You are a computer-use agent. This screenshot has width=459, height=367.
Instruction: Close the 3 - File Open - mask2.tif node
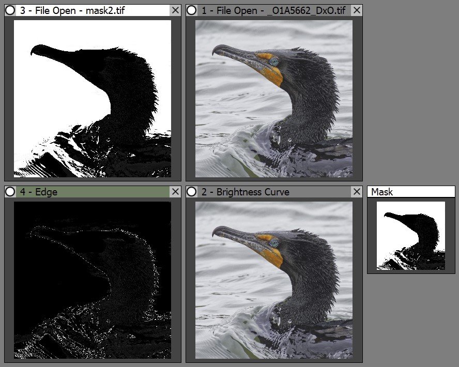click(175, 10)
